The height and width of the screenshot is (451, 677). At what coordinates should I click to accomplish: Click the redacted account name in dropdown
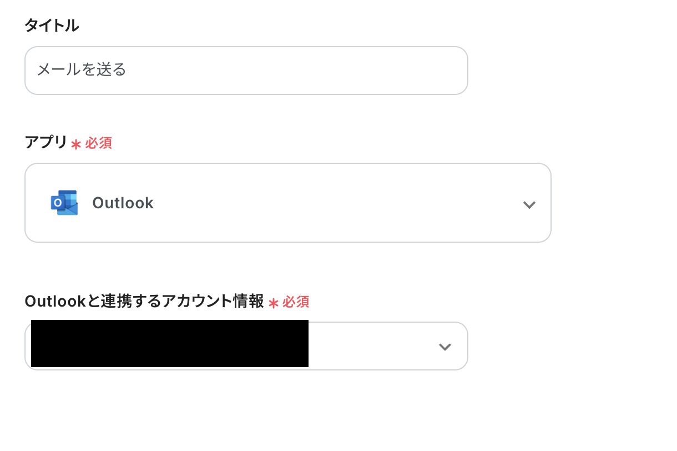point(169,343)
